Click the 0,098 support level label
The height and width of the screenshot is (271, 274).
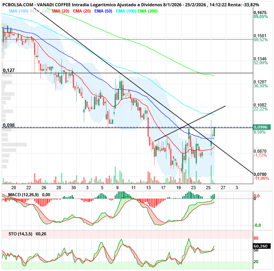point(9,125)
